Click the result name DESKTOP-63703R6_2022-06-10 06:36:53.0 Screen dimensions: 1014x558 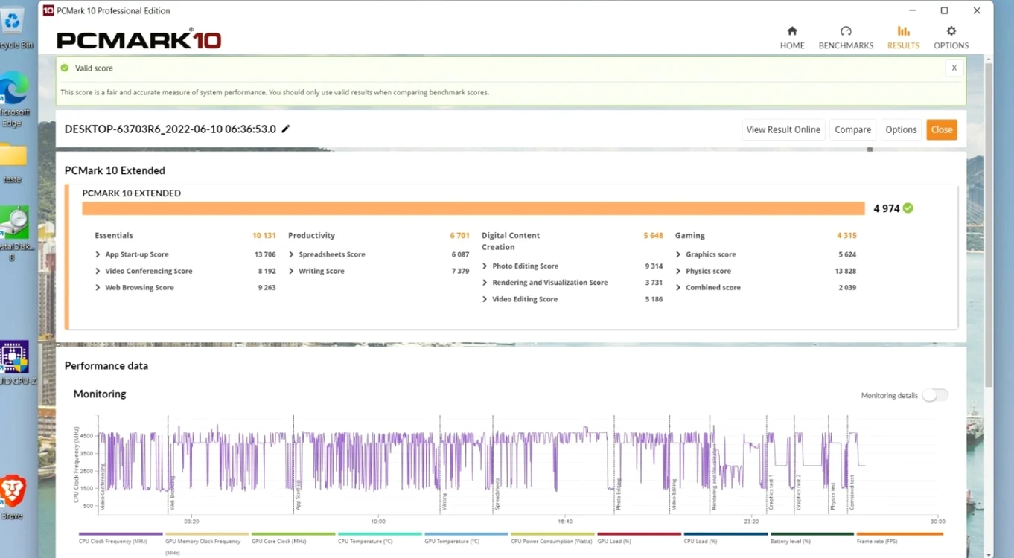coord(170,129)
